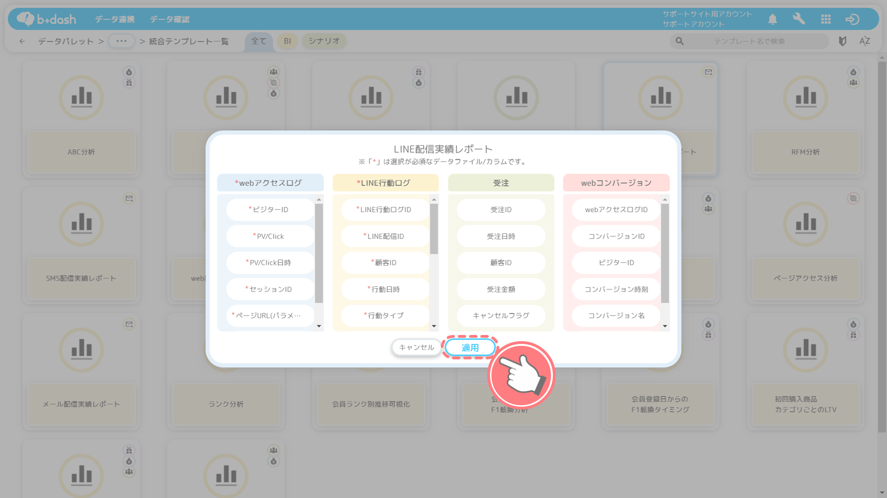Click the AZ sort icon
This screenshot has height=498, width=887.
pyautogui.click(x=864, y=41)
